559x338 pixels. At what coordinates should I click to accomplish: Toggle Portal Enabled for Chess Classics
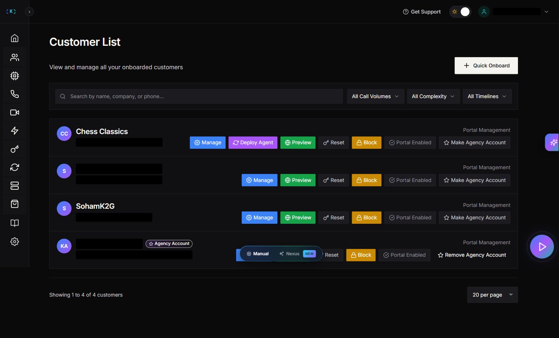410,142
